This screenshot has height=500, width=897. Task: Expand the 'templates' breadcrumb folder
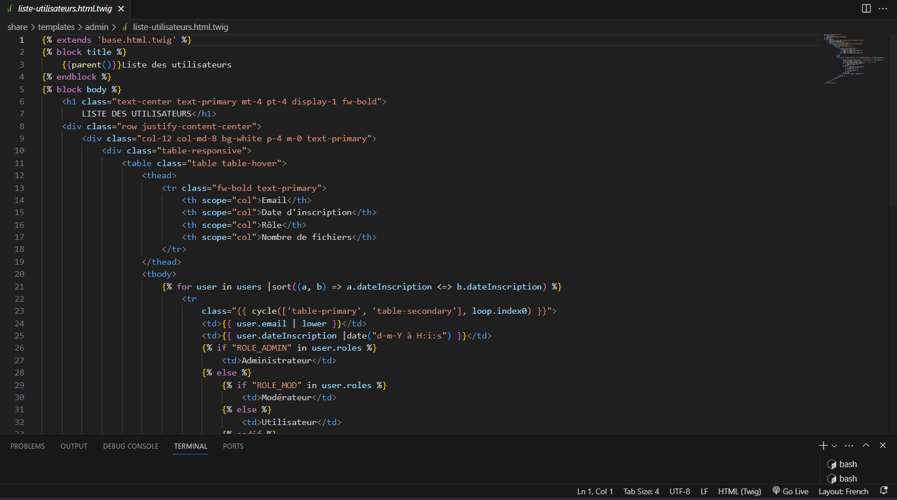pos(56,27)
